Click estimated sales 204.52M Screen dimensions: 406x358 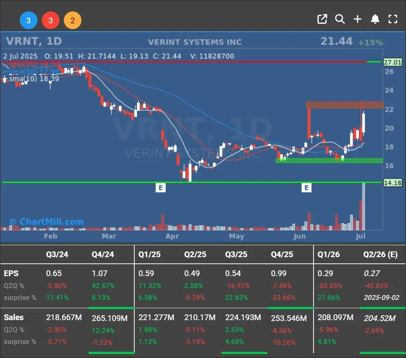pyautogui.click(x=380, y=318)
